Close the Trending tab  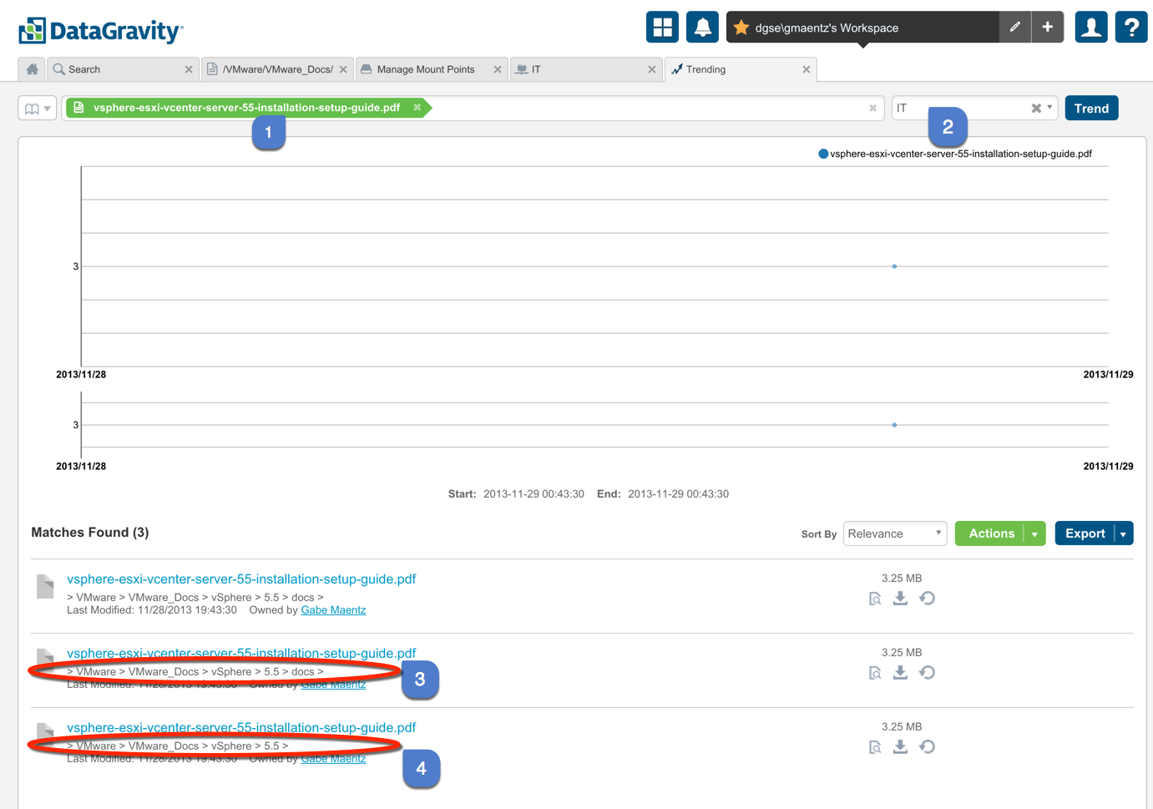806,69
